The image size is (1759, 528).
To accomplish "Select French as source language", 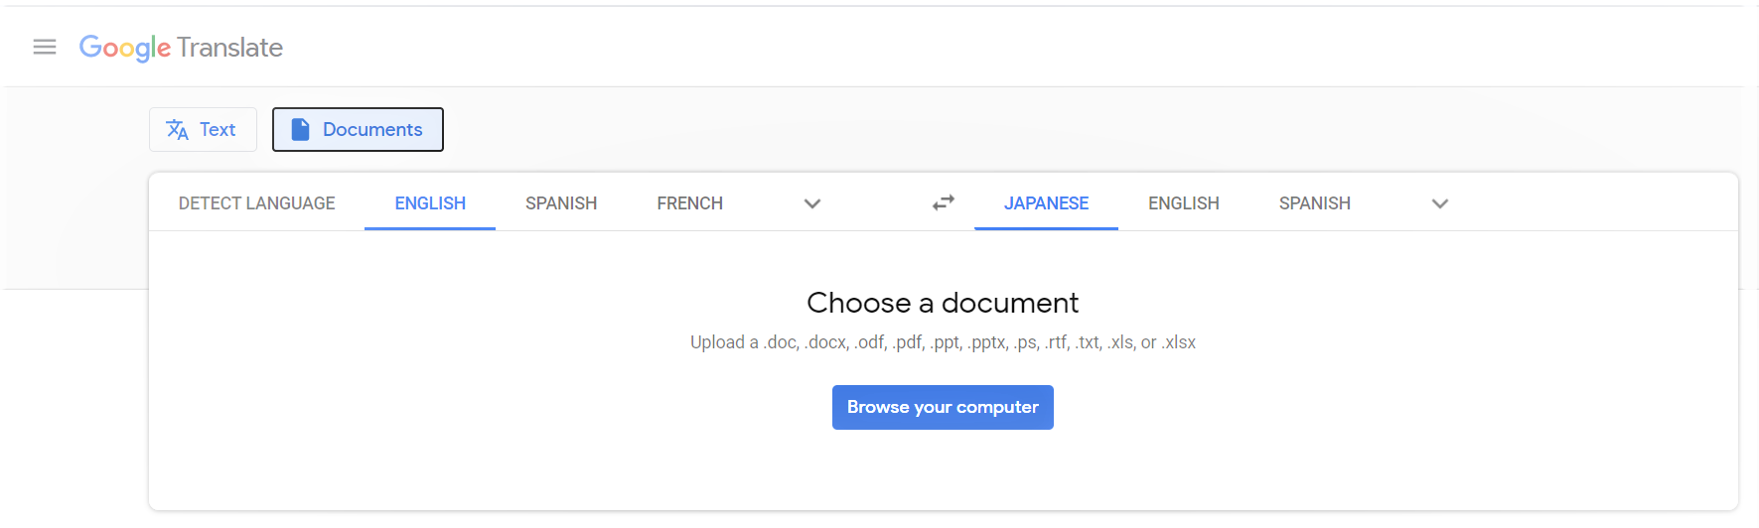I will pos(689,202).
